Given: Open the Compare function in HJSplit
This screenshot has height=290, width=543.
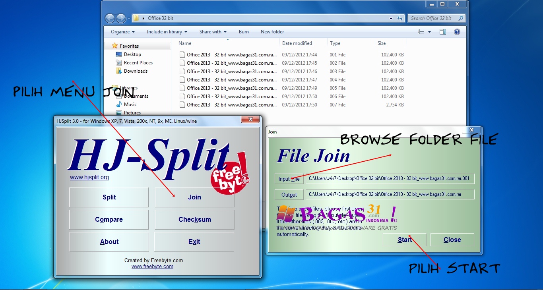Looking at the screenshot, I should point(109,220).
